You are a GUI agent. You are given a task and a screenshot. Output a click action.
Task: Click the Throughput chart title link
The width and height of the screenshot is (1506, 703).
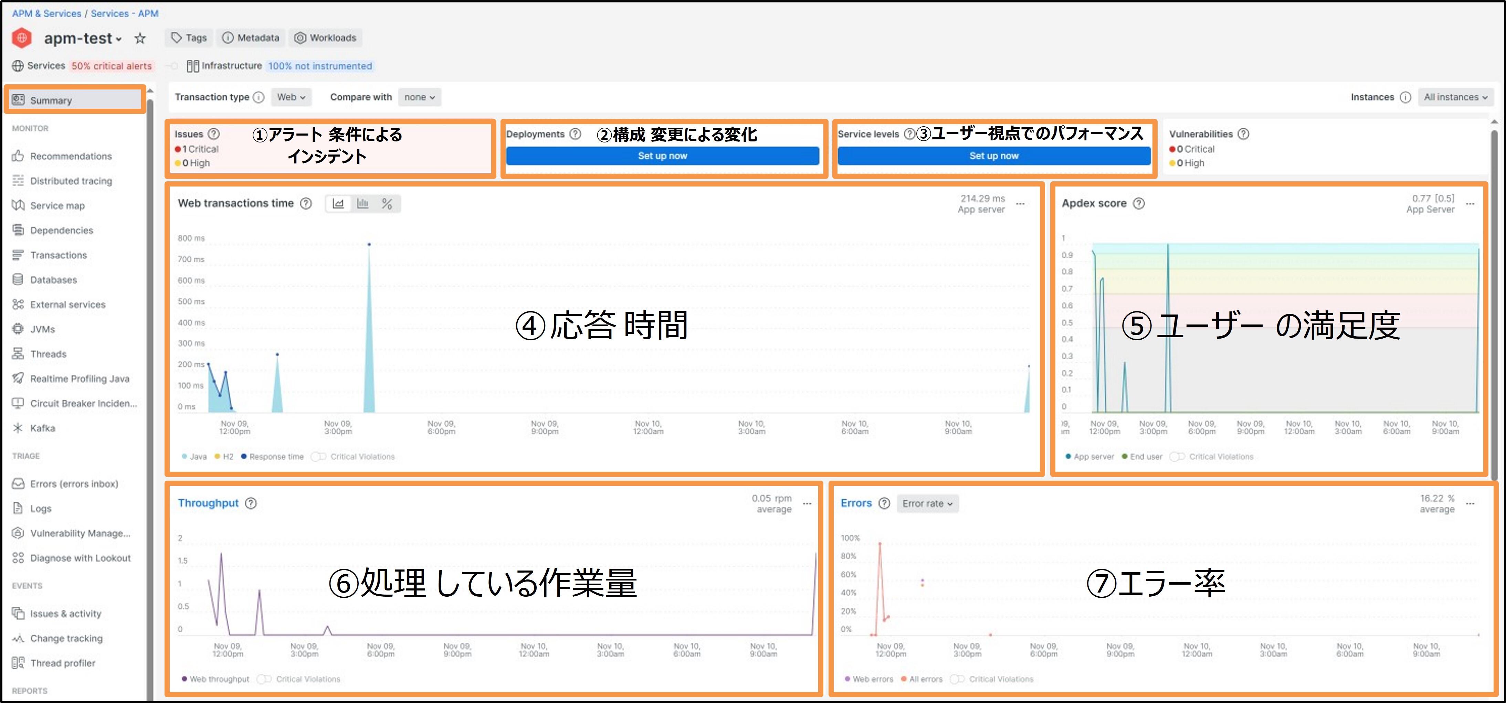click(x=208, y=502)
